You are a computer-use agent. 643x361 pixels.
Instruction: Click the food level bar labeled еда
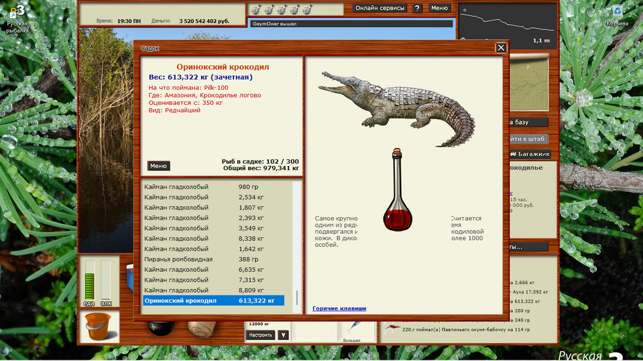pos(89,280)
